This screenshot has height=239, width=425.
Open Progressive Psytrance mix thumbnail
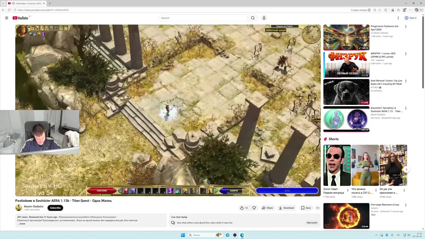pyautogui.click(x=346, y=37)
